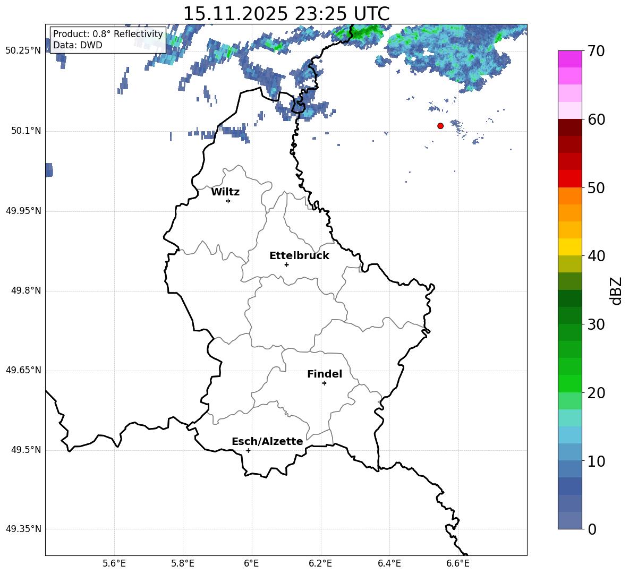The image size is (629, 574).
Task: Click the 0 colorbar tick label
Action: point(592,529)
